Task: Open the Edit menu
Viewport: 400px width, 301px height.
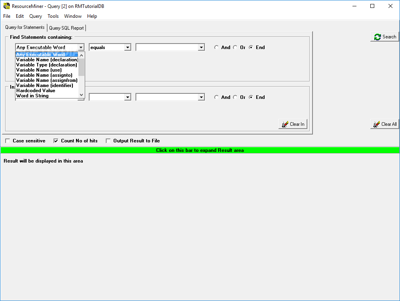Action: (x=20, y=16)
